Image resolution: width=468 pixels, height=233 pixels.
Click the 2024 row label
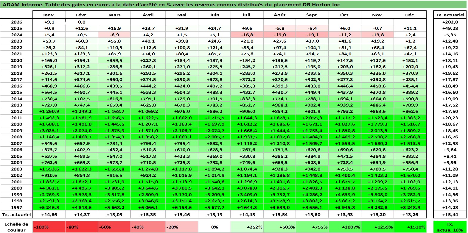pos(16,35)
